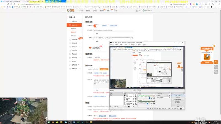
Task: Select the active orange 直播设置 sidebar subitem
Action: click(x=73, y=32)
